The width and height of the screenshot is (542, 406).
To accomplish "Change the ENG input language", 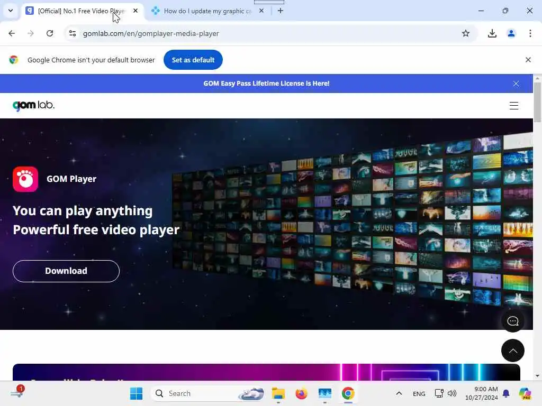I will click(419, 393).
